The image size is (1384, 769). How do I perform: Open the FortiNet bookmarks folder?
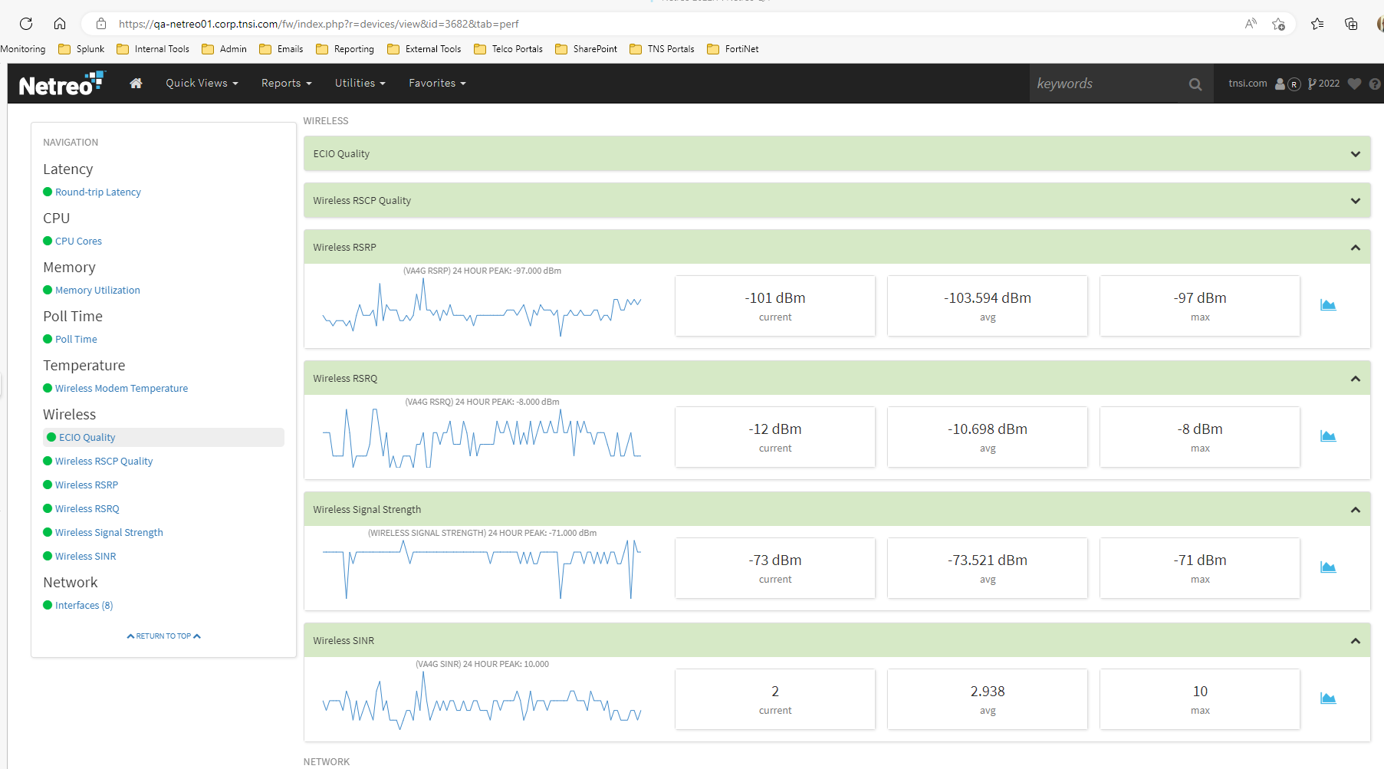pyautogui.click(x=733, y=49)
